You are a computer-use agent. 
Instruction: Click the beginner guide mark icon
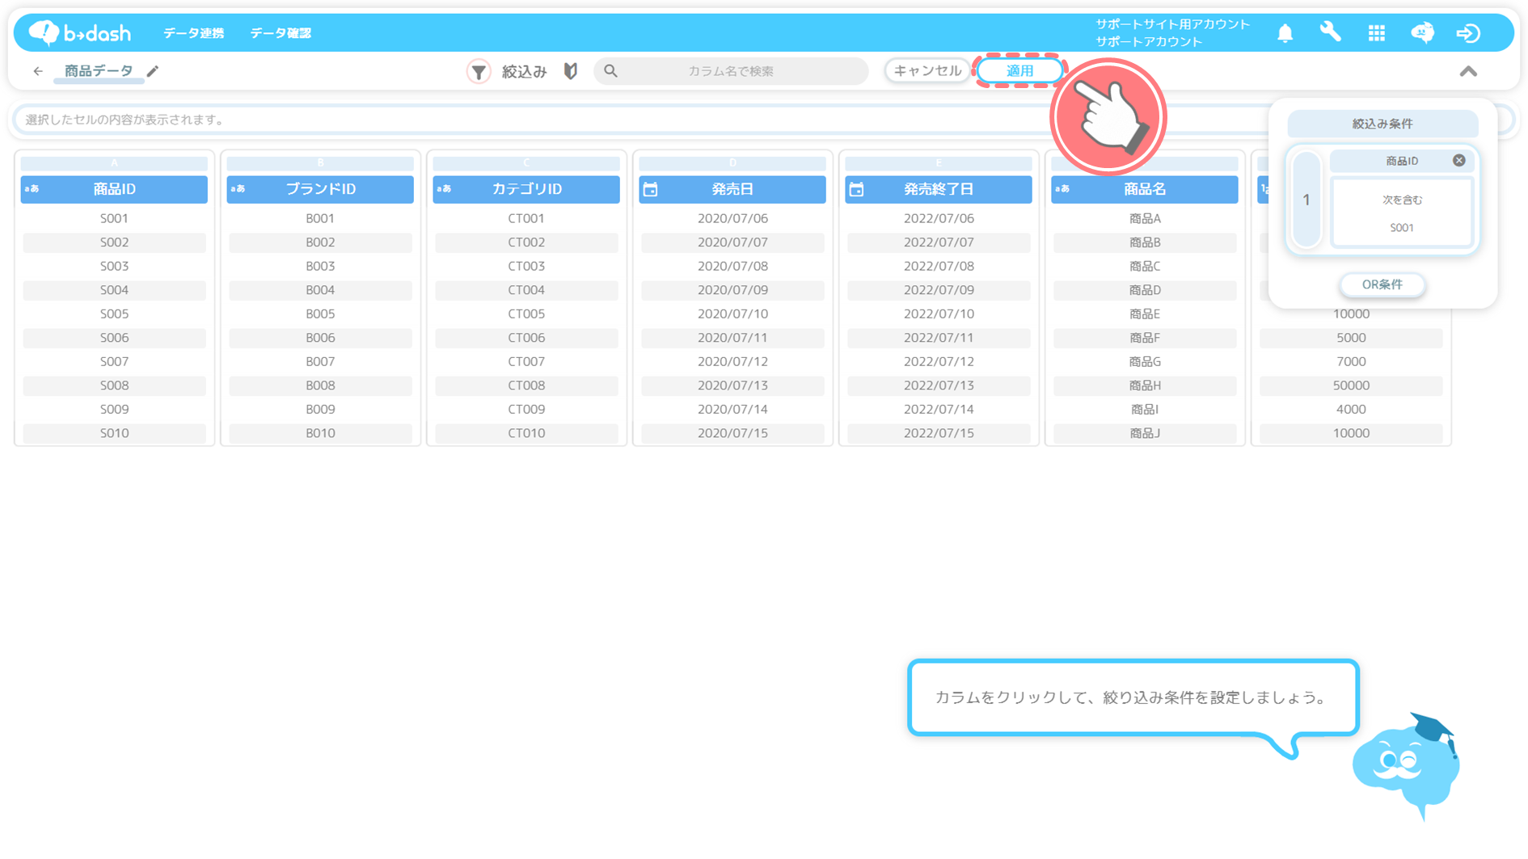(x=571, y=71)
